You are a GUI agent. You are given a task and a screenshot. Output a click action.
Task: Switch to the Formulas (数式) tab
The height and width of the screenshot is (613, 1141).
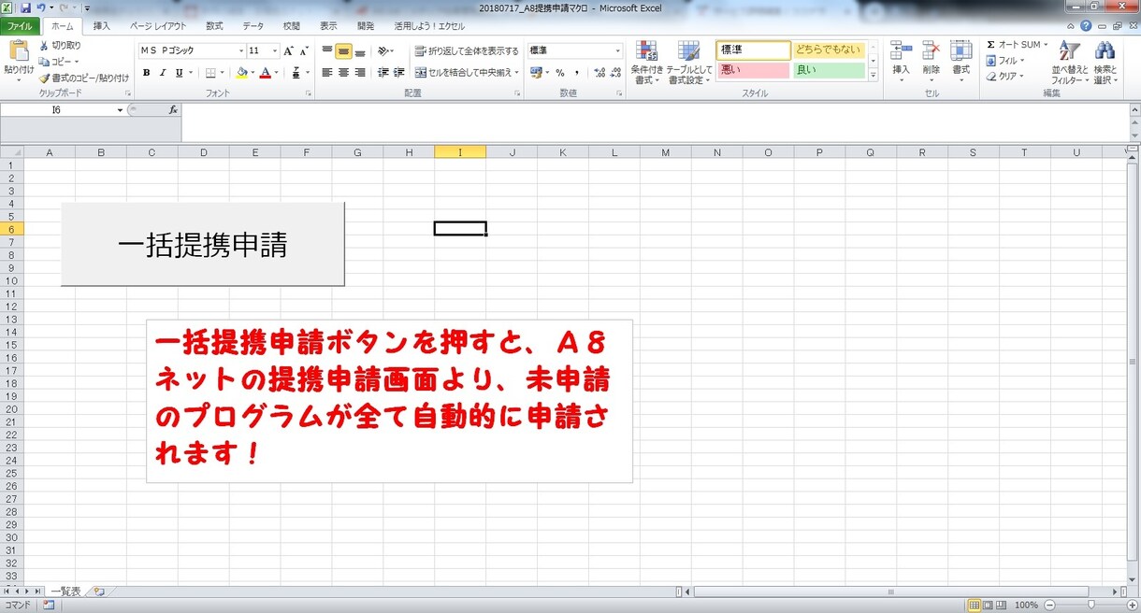tap(214, 26)
